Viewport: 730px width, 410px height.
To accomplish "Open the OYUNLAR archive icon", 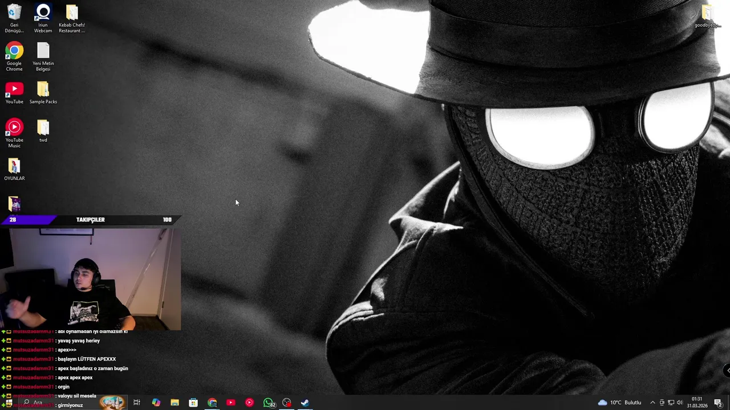I will (14, 169).
